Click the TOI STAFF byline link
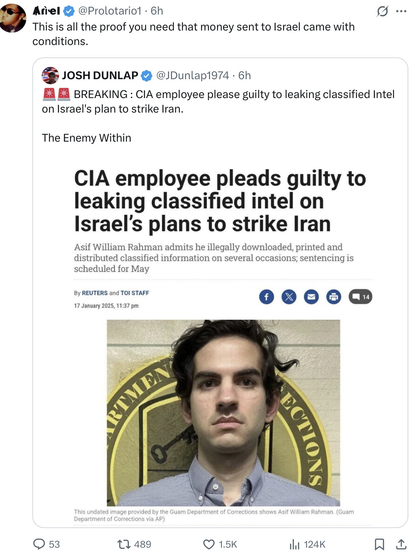The width and height of the screenshot is (409, 556). click(x=135, y=293)
